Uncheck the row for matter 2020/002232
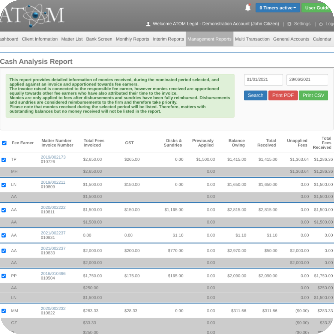The width and height of the screenshot is (334, 334). point(4,311)
